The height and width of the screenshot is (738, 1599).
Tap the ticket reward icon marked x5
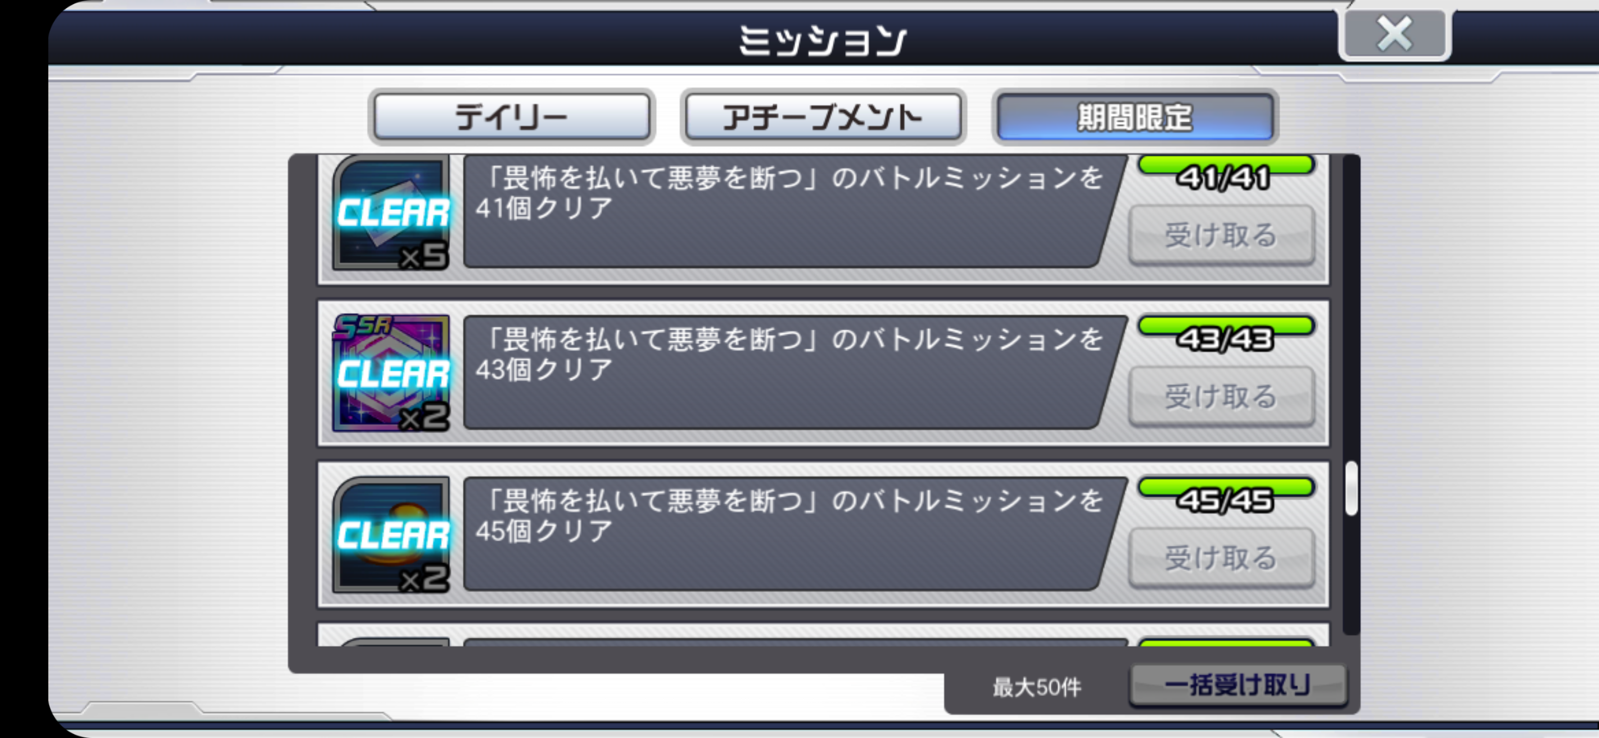391,212
